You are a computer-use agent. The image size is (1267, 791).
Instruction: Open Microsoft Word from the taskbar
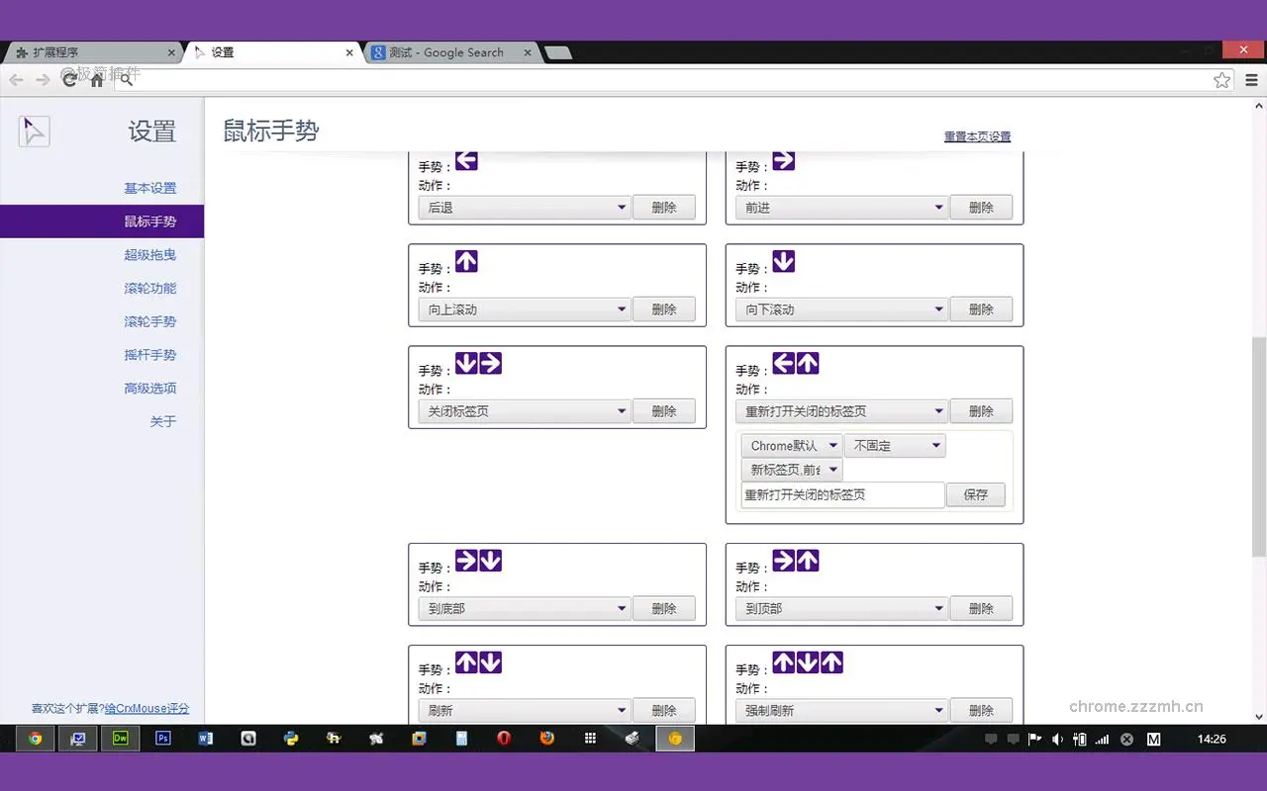coord(205,738)
